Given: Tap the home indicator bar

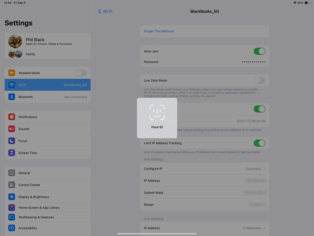Looking at the screenshot, I should (157, 234).
